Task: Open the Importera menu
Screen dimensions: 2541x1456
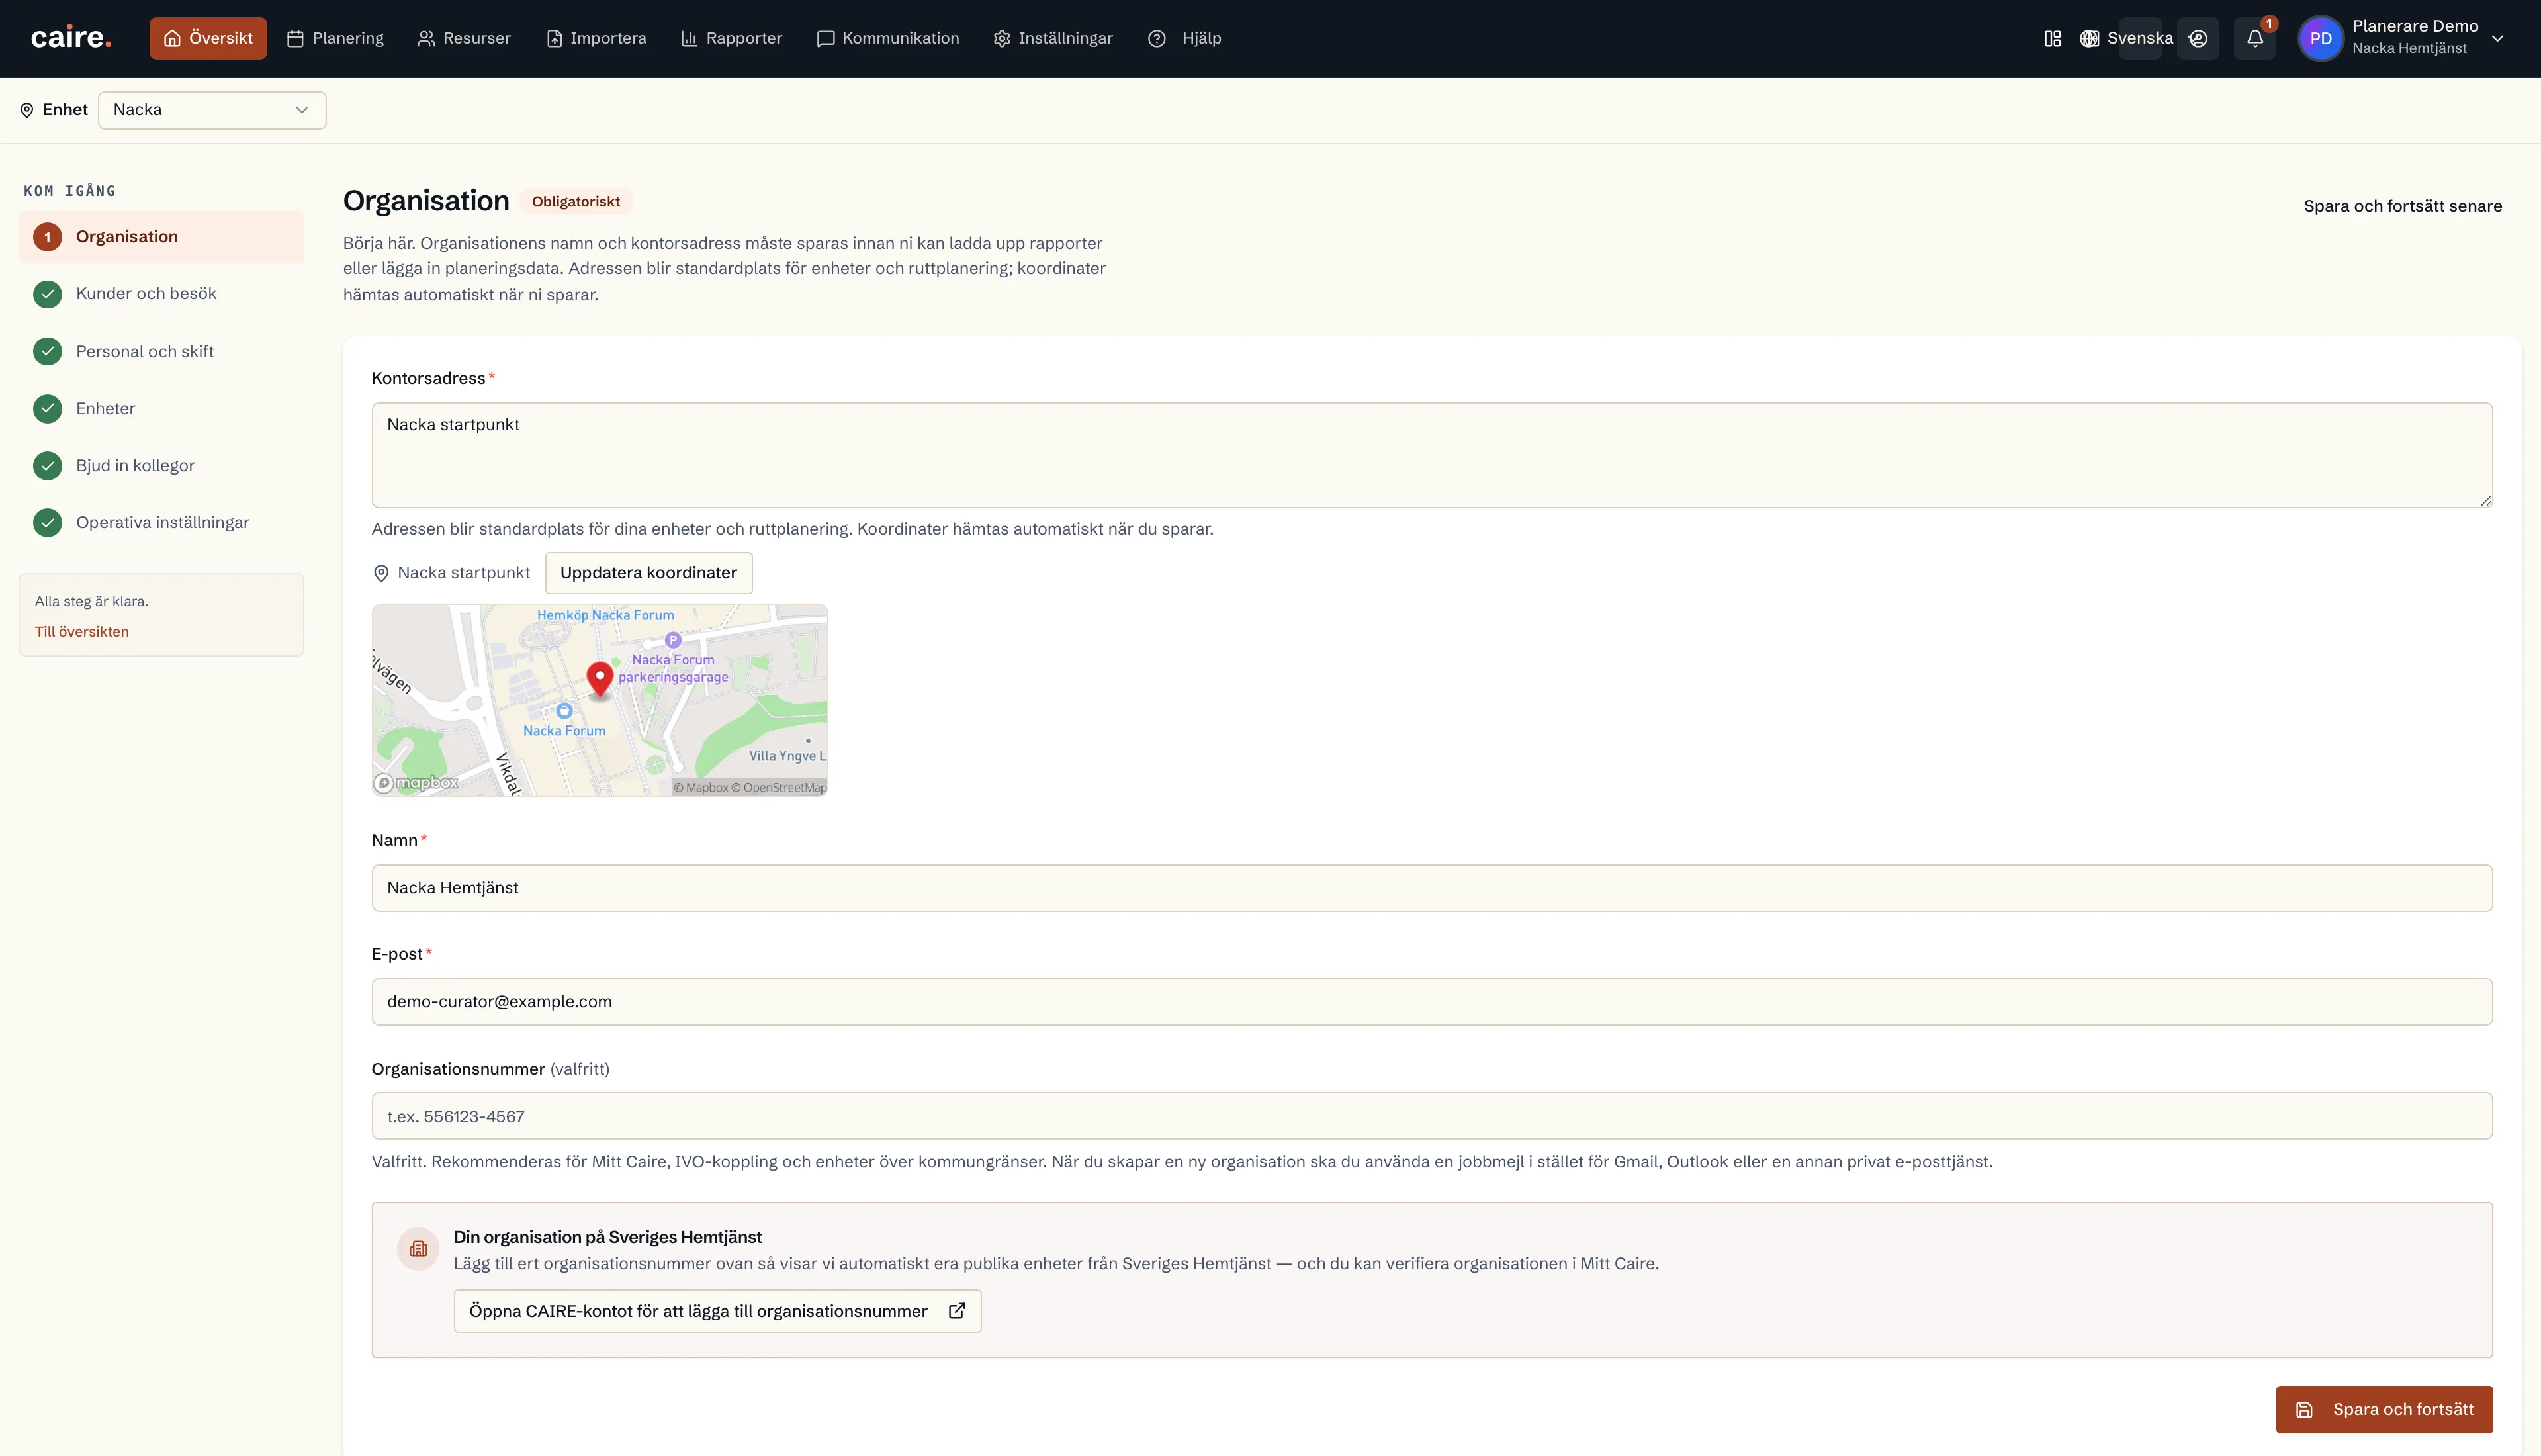Action: tap(597, 38)
